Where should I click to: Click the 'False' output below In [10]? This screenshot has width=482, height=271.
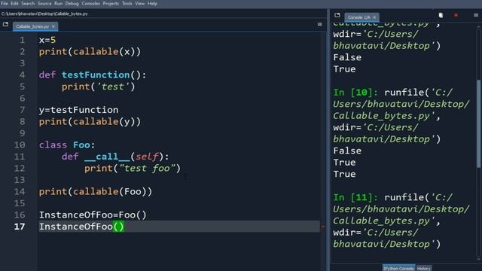[347, 151]
